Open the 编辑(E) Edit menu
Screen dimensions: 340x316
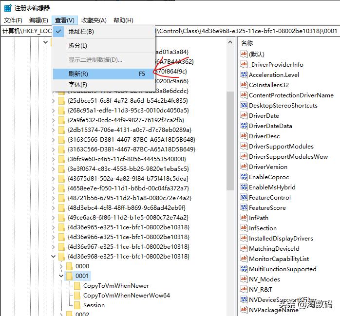38,20
